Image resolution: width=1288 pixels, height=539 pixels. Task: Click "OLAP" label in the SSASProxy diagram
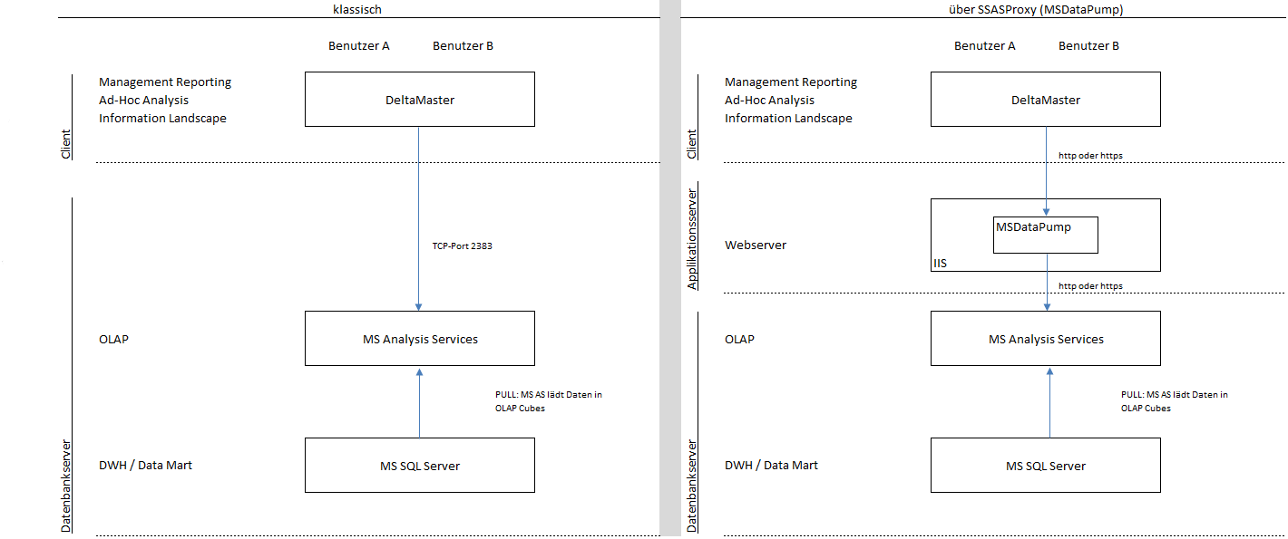pyautogui.click(x=739, y=340)
